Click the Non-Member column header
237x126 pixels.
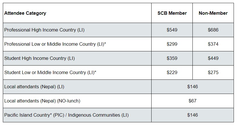pos(213,13)
